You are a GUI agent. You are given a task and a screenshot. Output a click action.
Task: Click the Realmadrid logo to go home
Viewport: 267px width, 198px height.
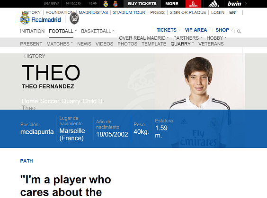[x=41, y=19]
